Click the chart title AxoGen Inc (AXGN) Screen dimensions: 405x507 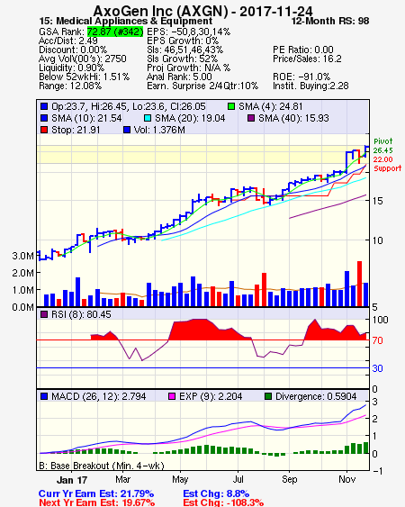pyautogui.click(x=160, y=11)
